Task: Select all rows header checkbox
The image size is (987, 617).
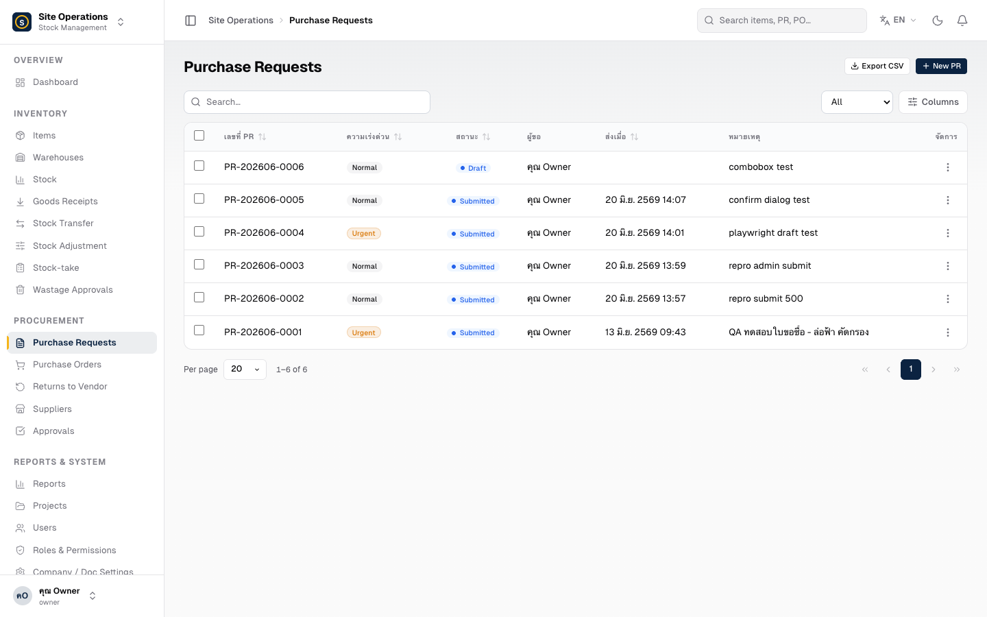Action: [199, 136]
